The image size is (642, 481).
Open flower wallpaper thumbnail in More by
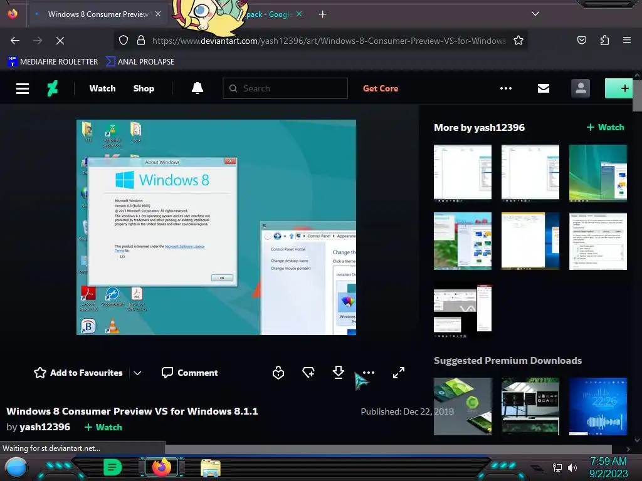(463, 241)
